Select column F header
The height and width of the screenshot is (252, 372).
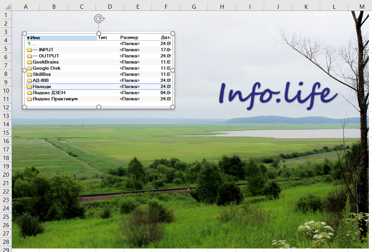(x=166, y=7)
